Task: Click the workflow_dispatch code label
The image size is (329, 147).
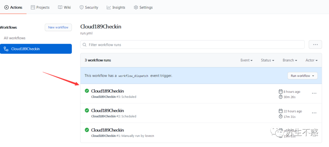Action: [133, 76]
